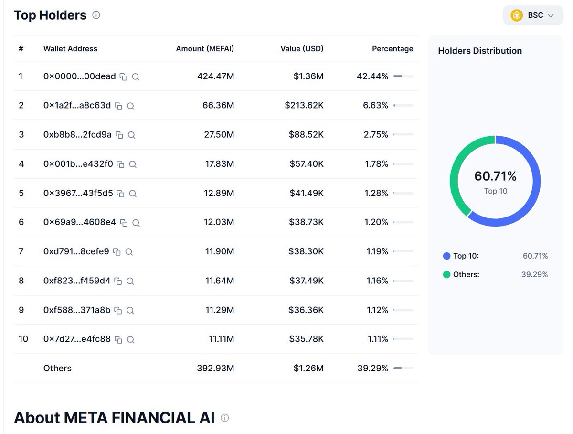Open the BSC network selector dropdown

[532, 15]
